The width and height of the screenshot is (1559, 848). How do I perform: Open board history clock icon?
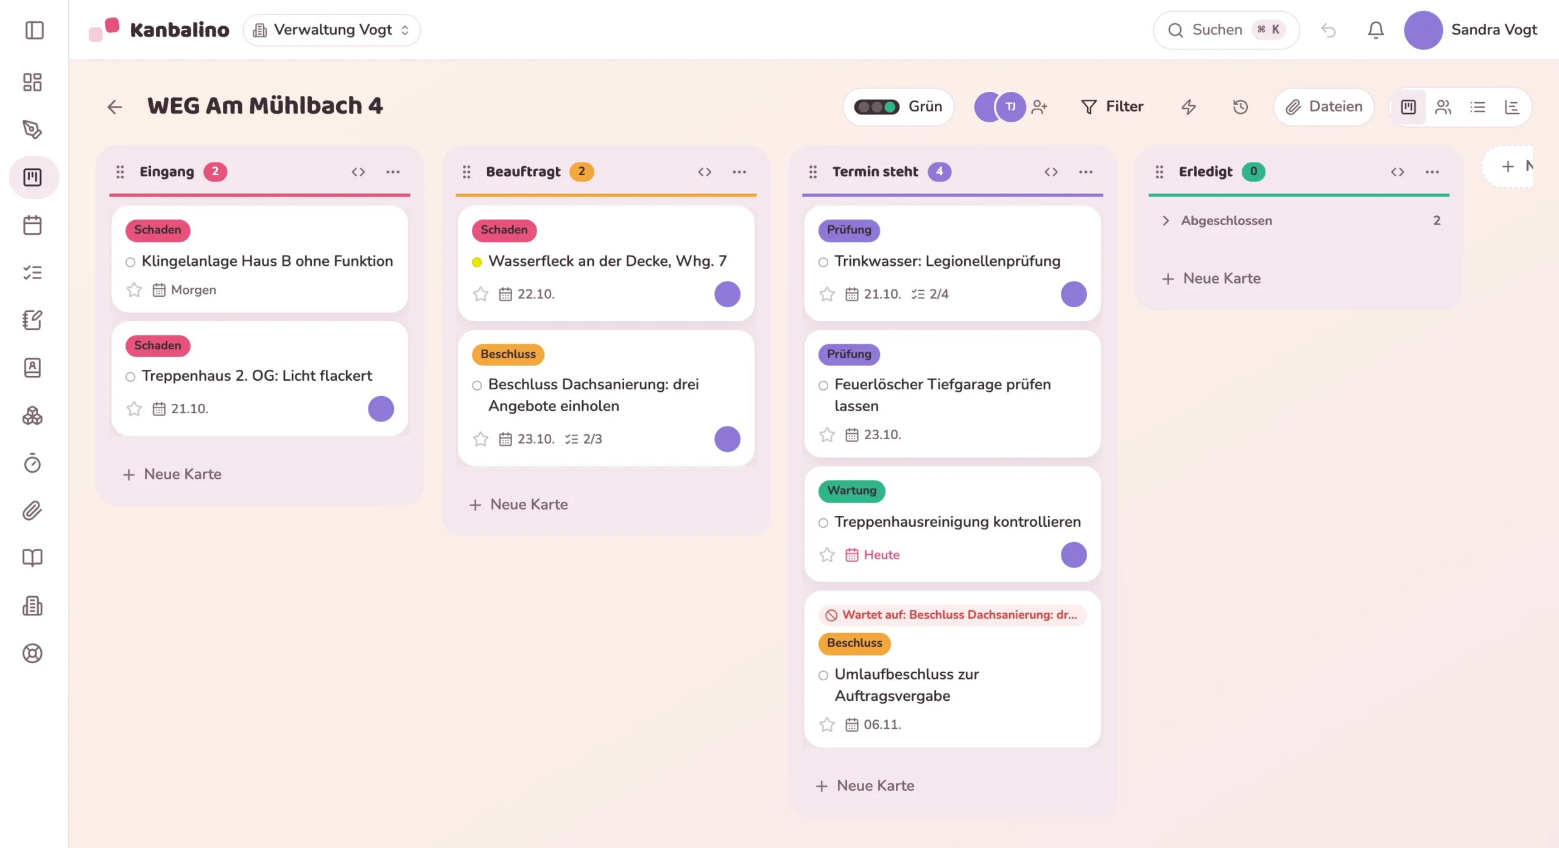pyautogui.click(x=1240, y=107)
